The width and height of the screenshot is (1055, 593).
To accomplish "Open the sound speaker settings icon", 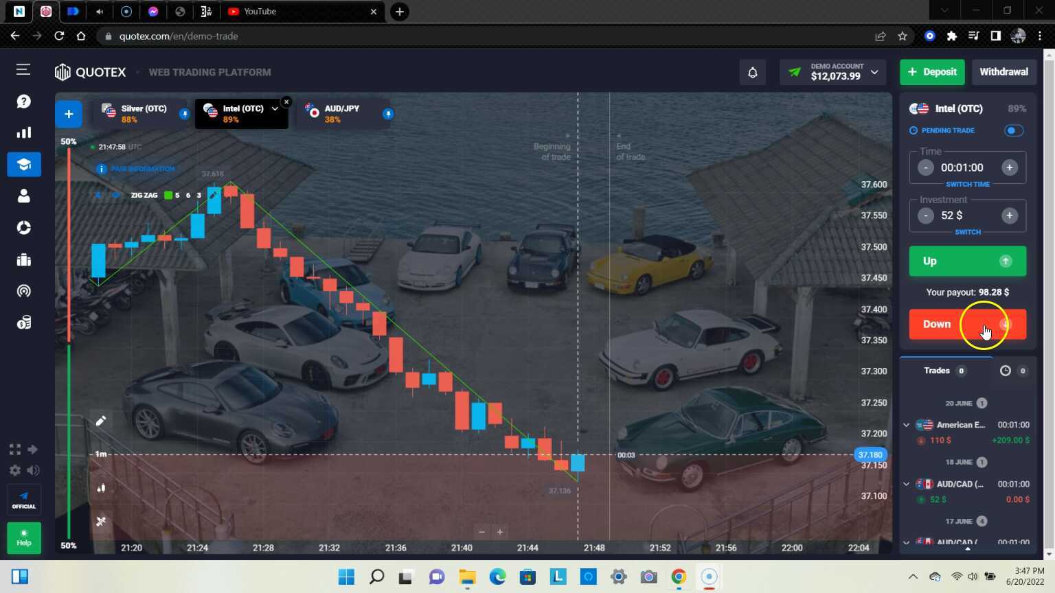I will [x=33, y=470].
